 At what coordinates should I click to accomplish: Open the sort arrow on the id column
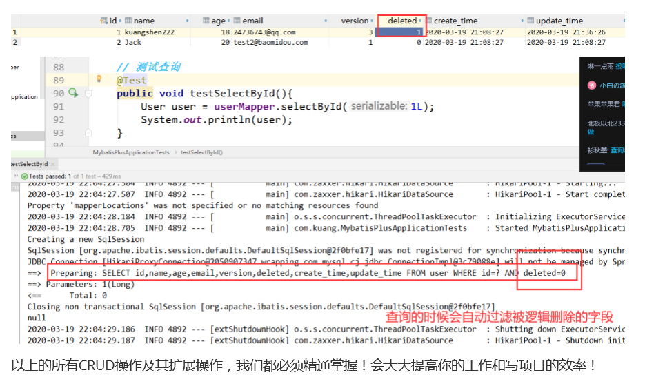(x=120, y=21)
